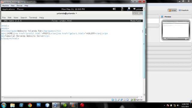Open the terminal File menu
Image resolution: width=192 pixels, height=108 pixels.
[x=4, y=18]
